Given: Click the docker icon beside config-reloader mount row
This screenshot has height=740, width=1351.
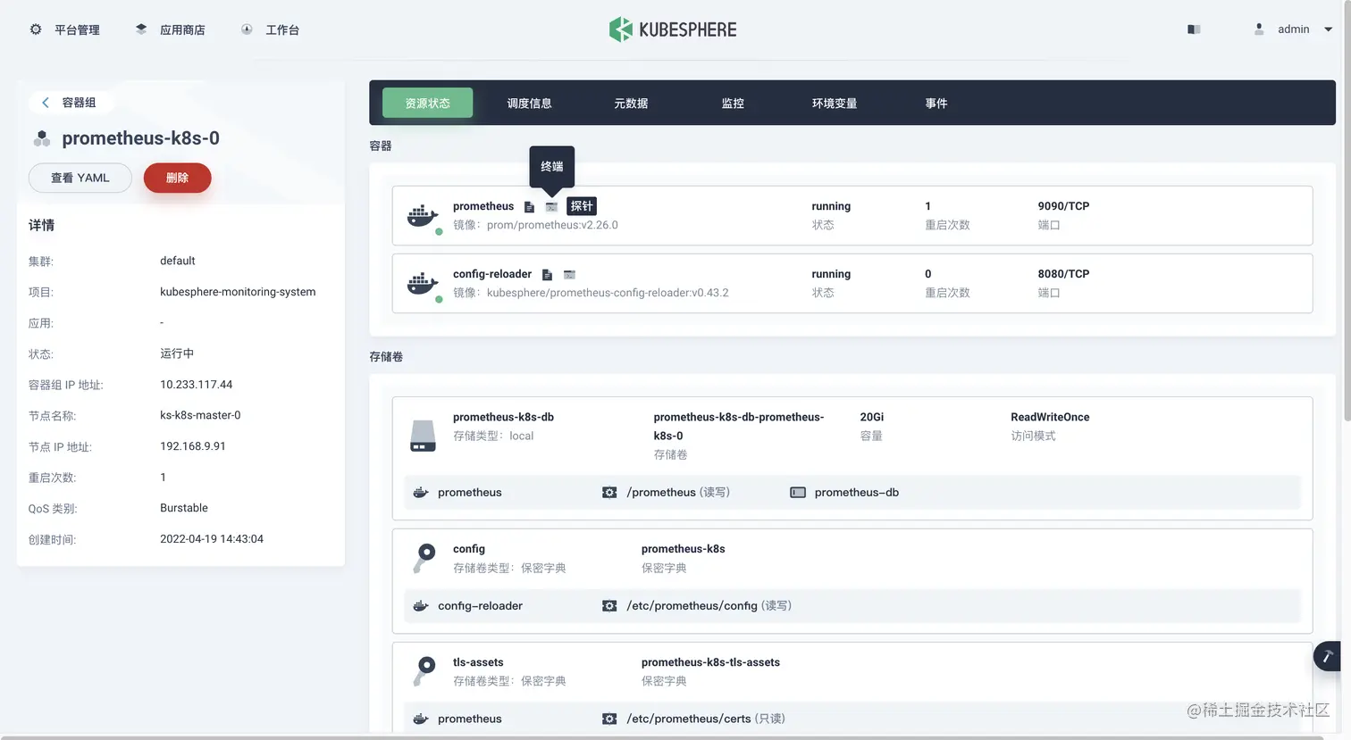Looking at the screenshot, I should 421,606.
